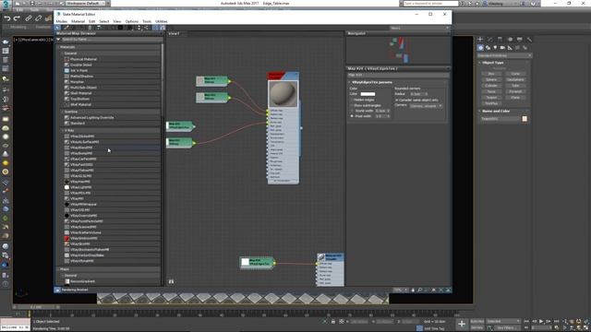This screenshot has height=332, width=591.
Task: Collapse the Maps group in browser
Action: pos(58,269)
